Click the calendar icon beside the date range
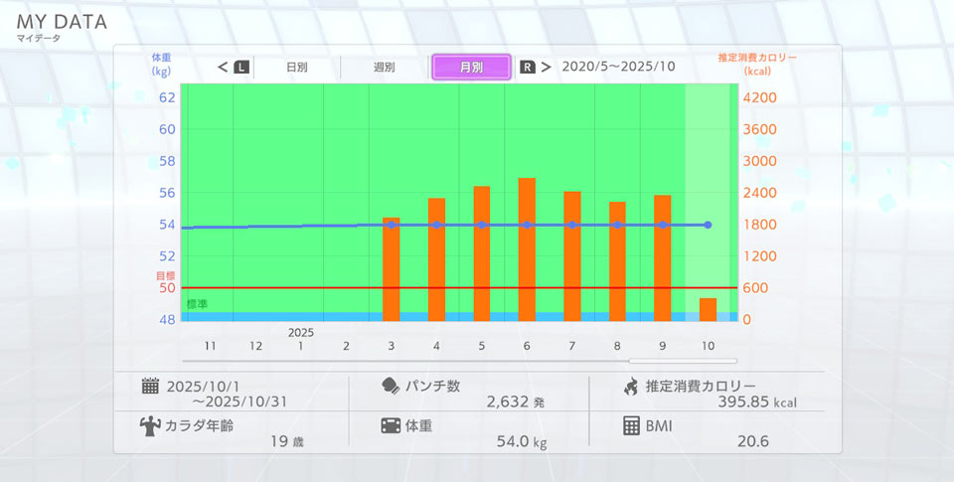 [x=150, y=387]
